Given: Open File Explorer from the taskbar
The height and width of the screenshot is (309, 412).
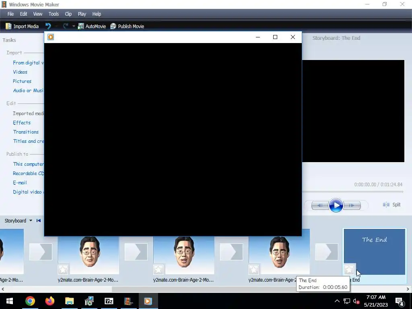Looking at the screenshot, I should 69,301.
